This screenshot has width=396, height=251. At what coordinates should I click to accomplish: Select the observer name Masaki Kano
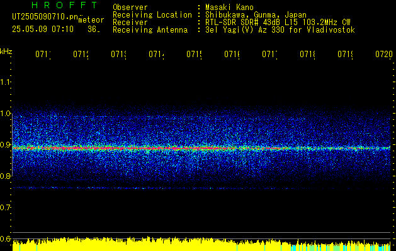pyautogui.click(x=229, y=8)
